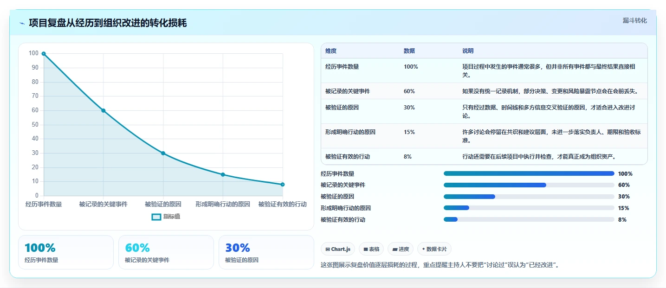Click the y-axis value 100
The image size is (666, 288).
pyautogui.click(x=33, y=53)
